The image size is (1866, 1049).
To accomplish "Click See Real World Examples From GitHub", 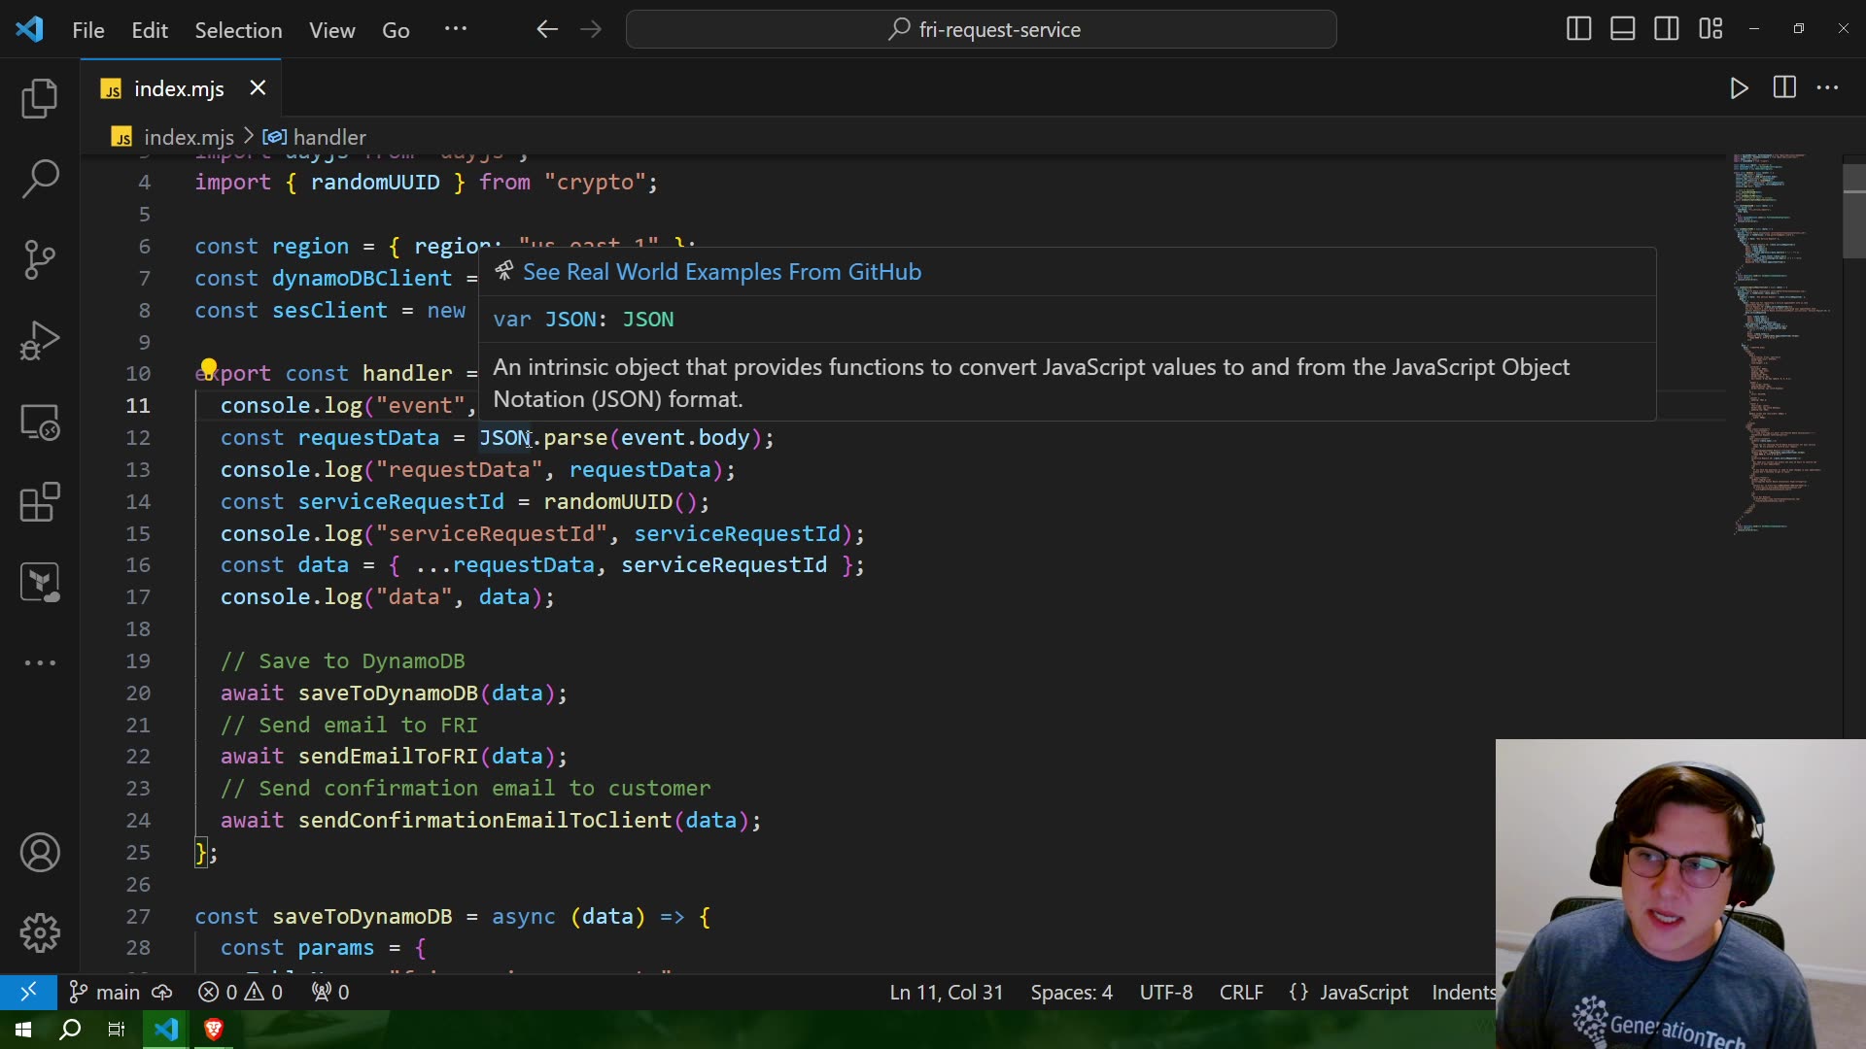I will tap(721, 272).
